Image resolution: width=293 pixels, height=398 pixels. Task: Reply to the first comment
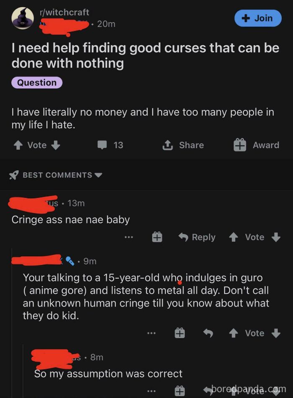pyautogui.click(x=197, y=237)
